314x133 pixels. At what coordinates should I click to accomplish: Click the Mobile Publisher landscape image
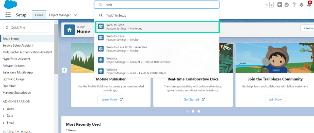point(83,58)
